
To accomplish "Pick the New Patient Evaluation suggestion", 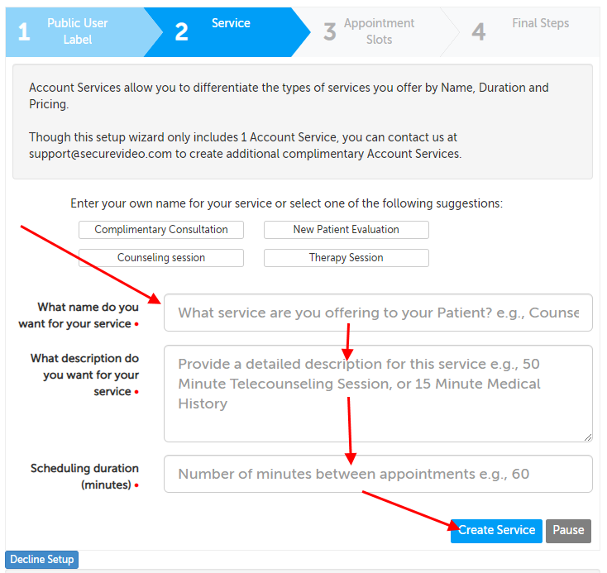I will pos(346,230).
